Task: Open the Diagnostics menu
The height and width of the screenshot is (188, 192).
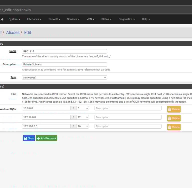Action: (x=126, y=19)
